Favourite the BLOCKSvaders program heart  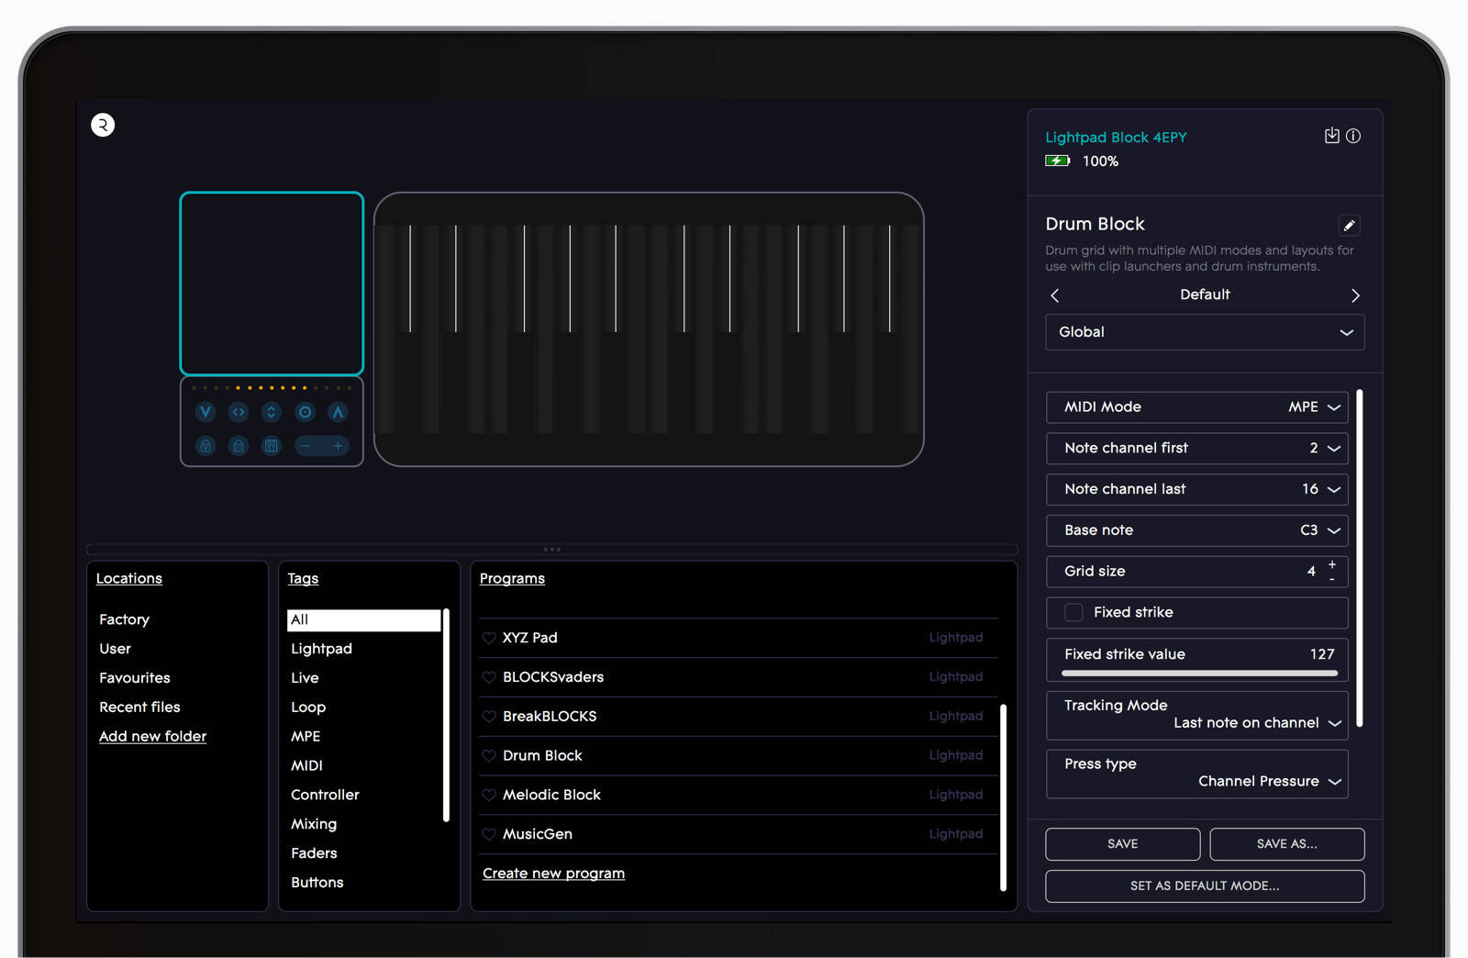click(489, 677)
